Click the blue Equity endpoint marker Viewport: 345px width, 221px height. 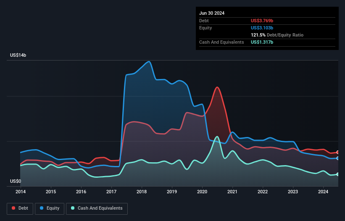coord(338,158)
